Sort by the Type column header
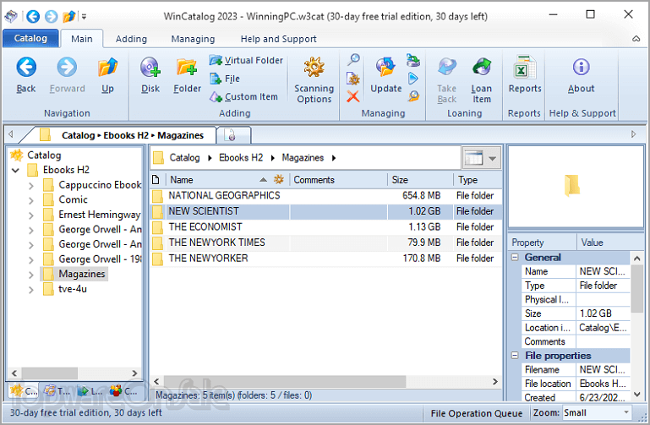 tap(478, 180)
